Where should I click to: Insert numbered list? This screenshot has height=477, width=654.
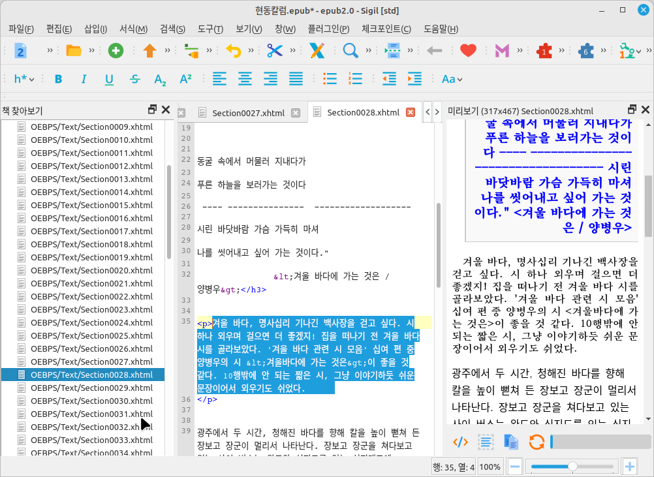[x=355, y=79]
